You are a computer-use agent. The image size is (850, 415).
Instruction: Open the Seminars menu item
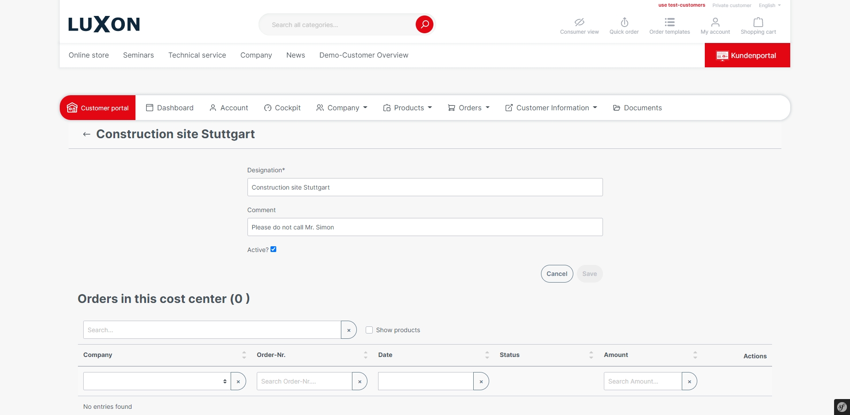click(139, 55)
